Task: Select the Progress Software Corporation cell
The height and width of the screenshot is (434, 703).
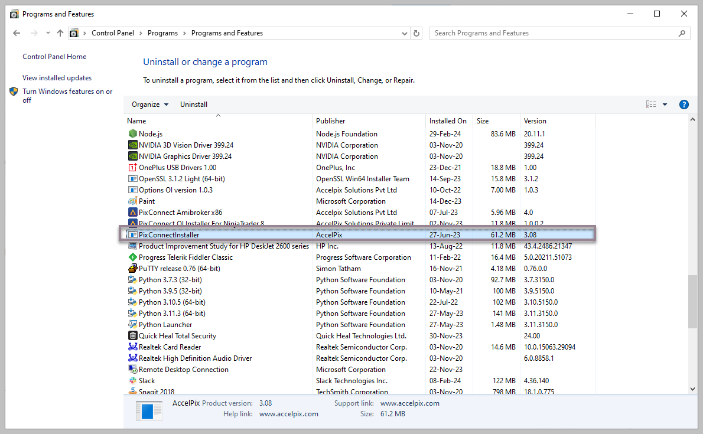Action: click(363, 257)
